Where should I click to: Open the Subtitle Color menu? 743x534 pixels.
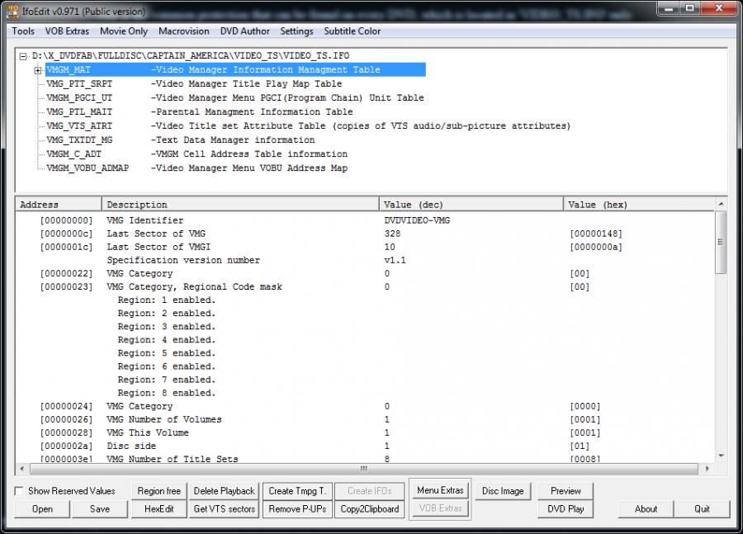pos(352,31)
